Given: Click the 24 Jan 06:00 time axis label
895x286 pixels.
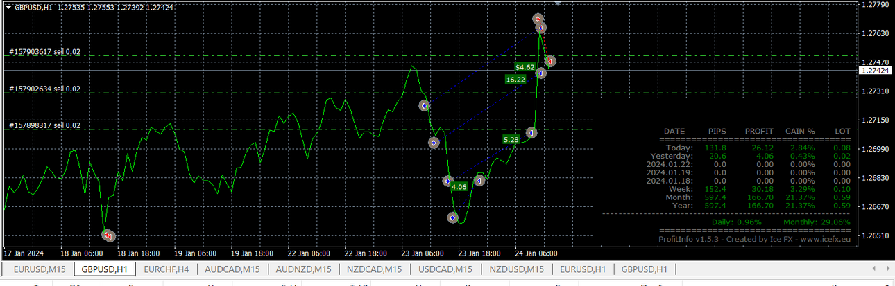Looking at the screenshot, I should click(x=536, y=253).
